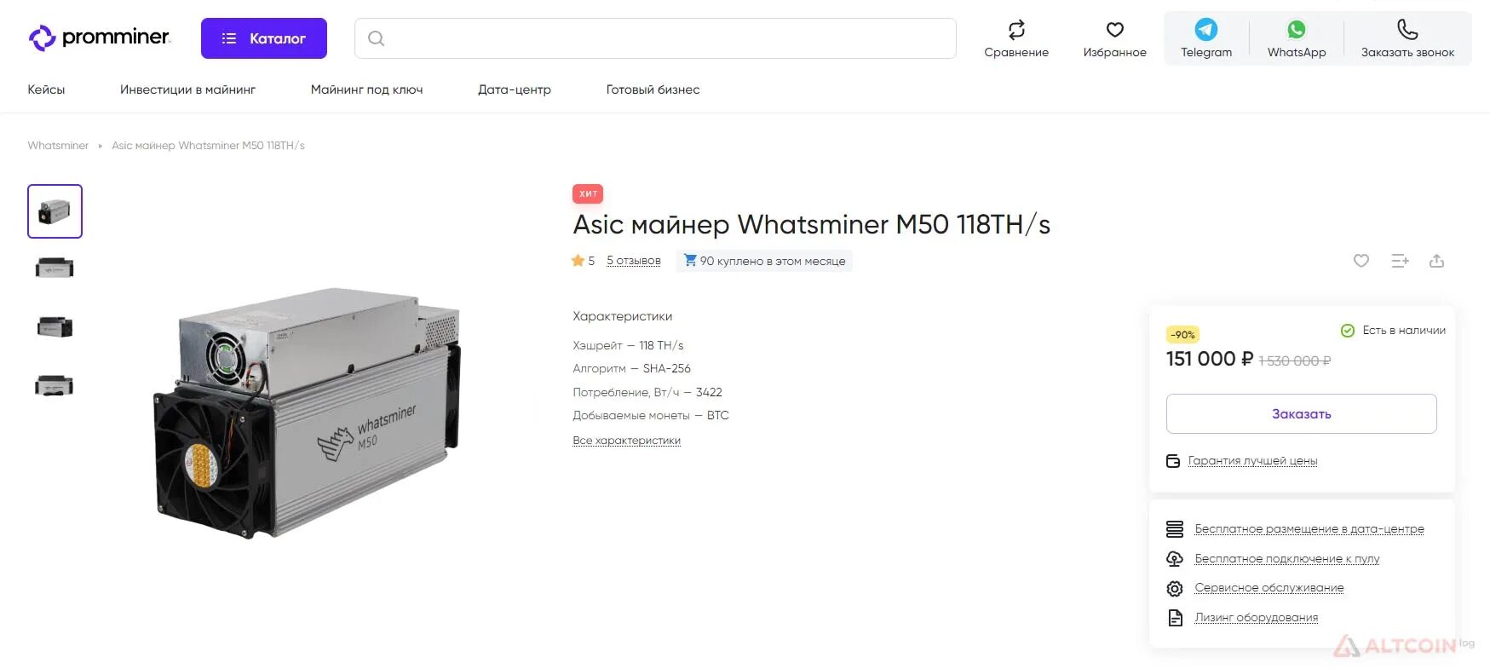This screenshot has height=669, width=1490.
Task: Add product to favorites with heart icon
Action: click(x=1361, y=261)
